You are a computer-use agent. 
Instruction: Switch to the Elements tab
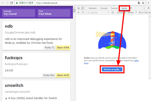tap(93, 8)
